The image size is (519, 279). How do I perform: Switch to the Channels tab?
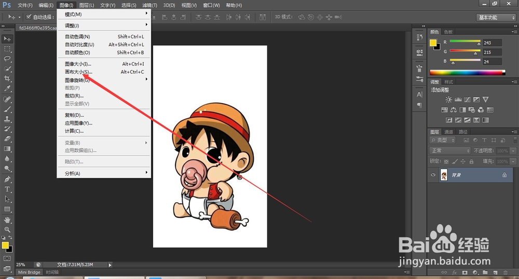coord(448,132)
